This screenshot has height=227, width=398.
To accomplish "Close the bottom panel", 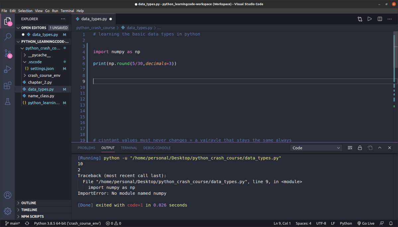I will (390, 148).
